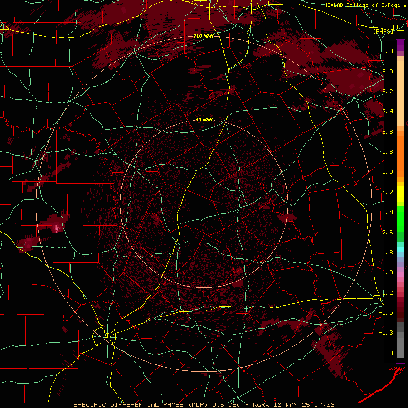Click the 7.4 color scale value

pyautogui.click(x=388, y=112)
